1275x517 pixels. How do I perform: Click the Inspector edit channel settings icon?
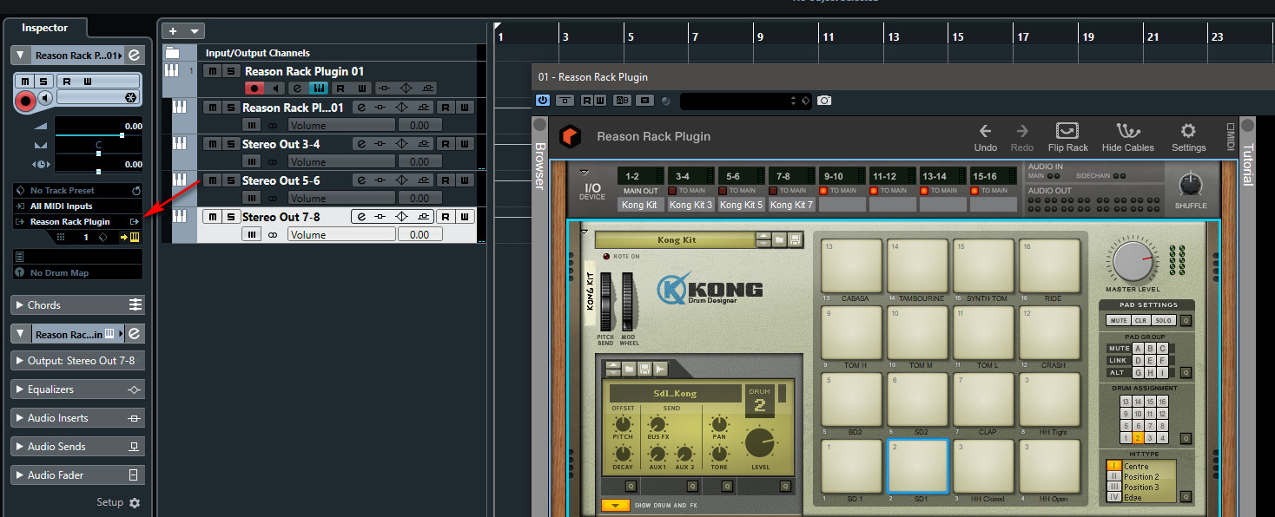[134, 56]
